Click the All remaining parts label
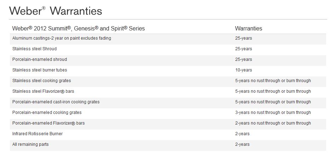The image size is (335, 155). 30,144
